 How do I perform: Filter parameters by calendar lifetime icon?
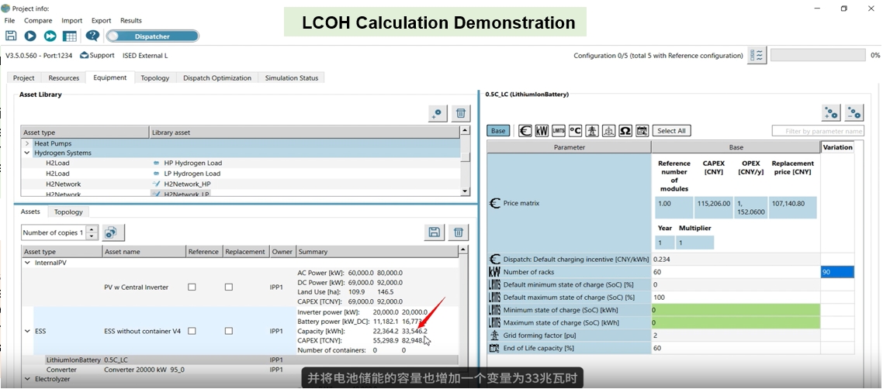pyautogui.click(x=642, y=131)
